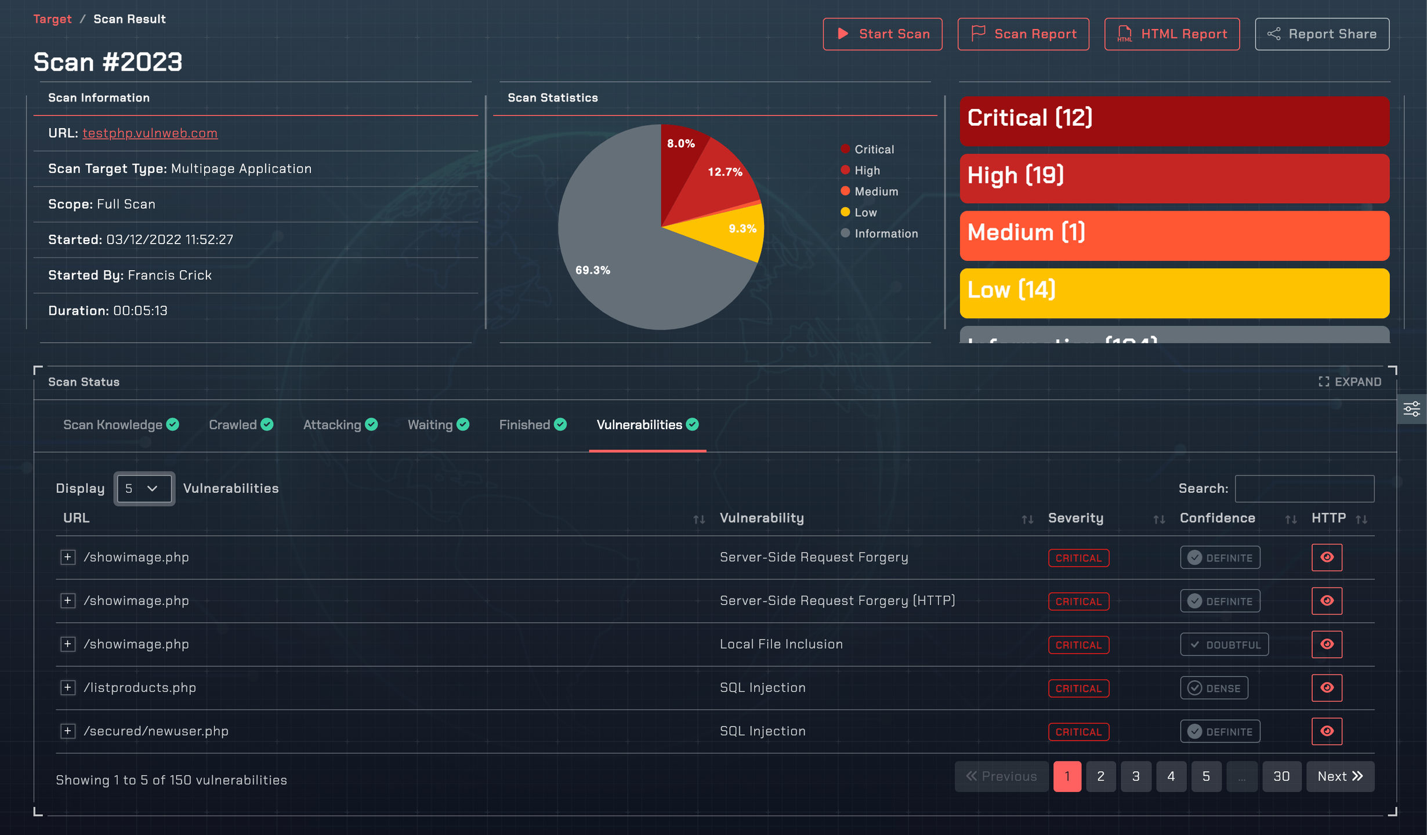This screenshot has width=1427, height=835.
Task: Click the vulnerabilities Search field
Action: click(x=1304, y=489)
